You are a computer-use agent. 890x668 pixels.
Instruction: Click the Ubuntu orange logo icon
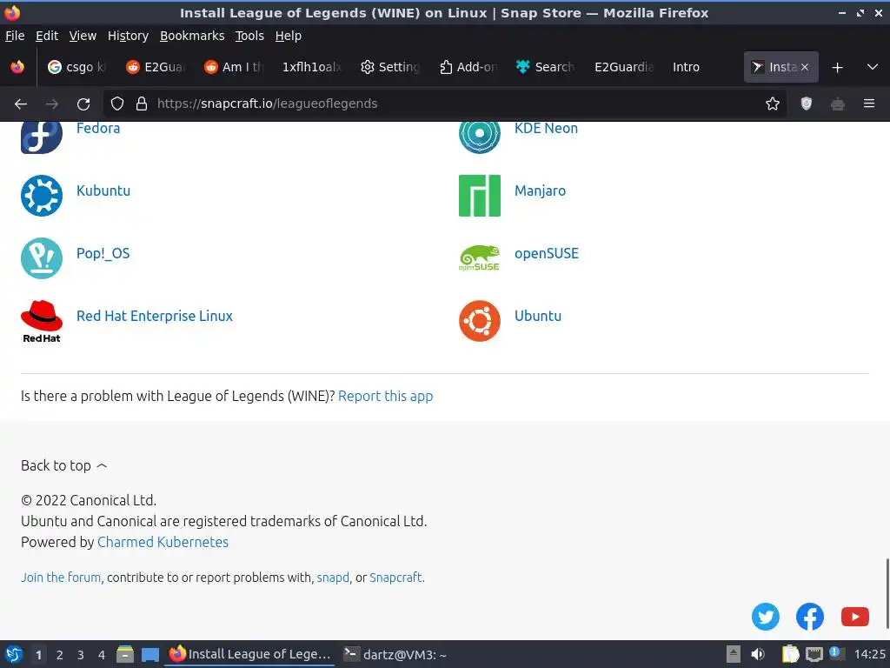pos(480,321)
